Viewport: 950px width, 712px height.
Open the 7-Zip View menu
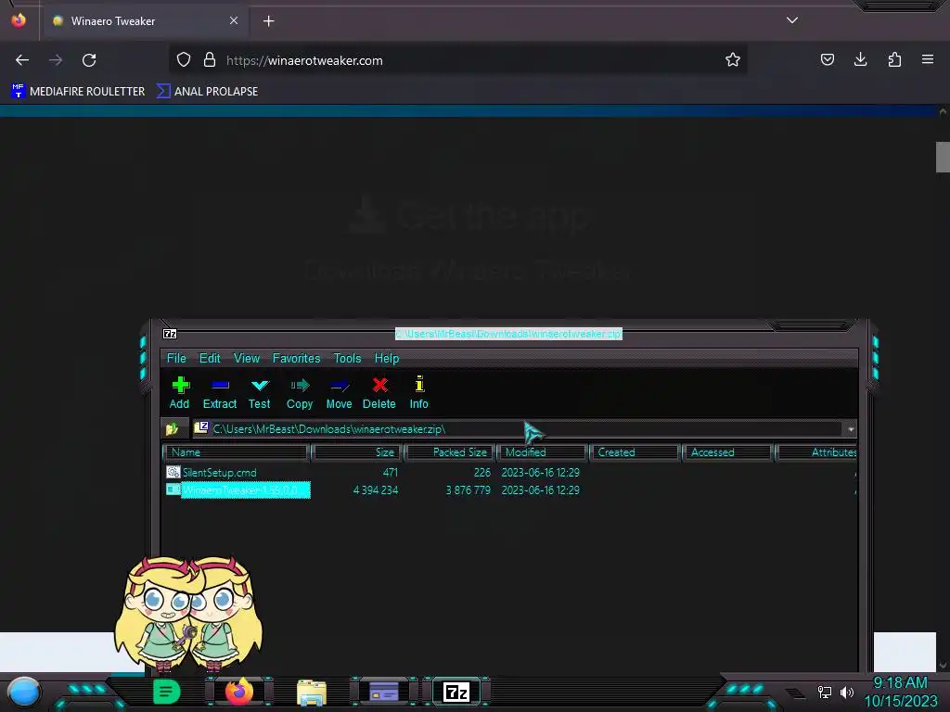pos(247,359)
